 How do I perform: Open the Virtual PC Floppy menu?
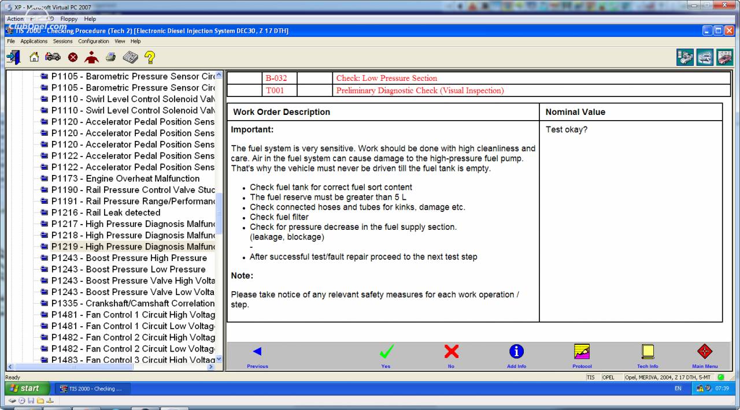69,19
